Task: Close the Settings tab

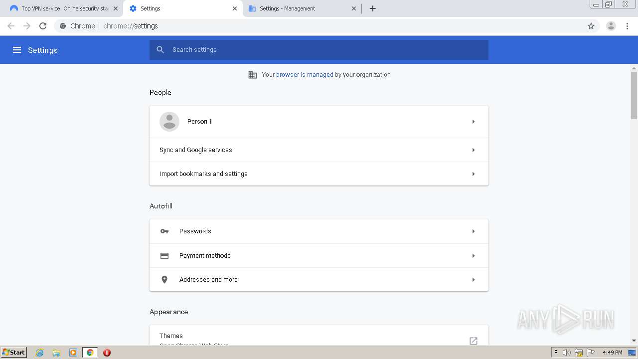Action: 235,8
